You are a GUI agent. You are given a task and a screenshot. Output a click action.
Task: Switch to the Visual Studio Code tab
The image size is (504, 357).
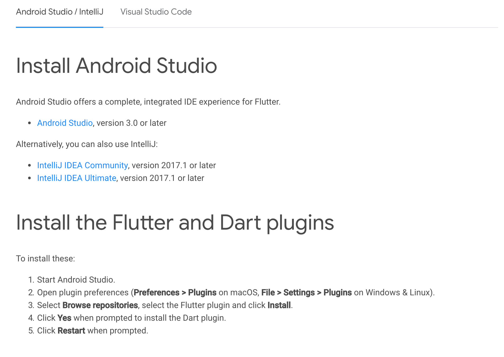coord(156,12)
